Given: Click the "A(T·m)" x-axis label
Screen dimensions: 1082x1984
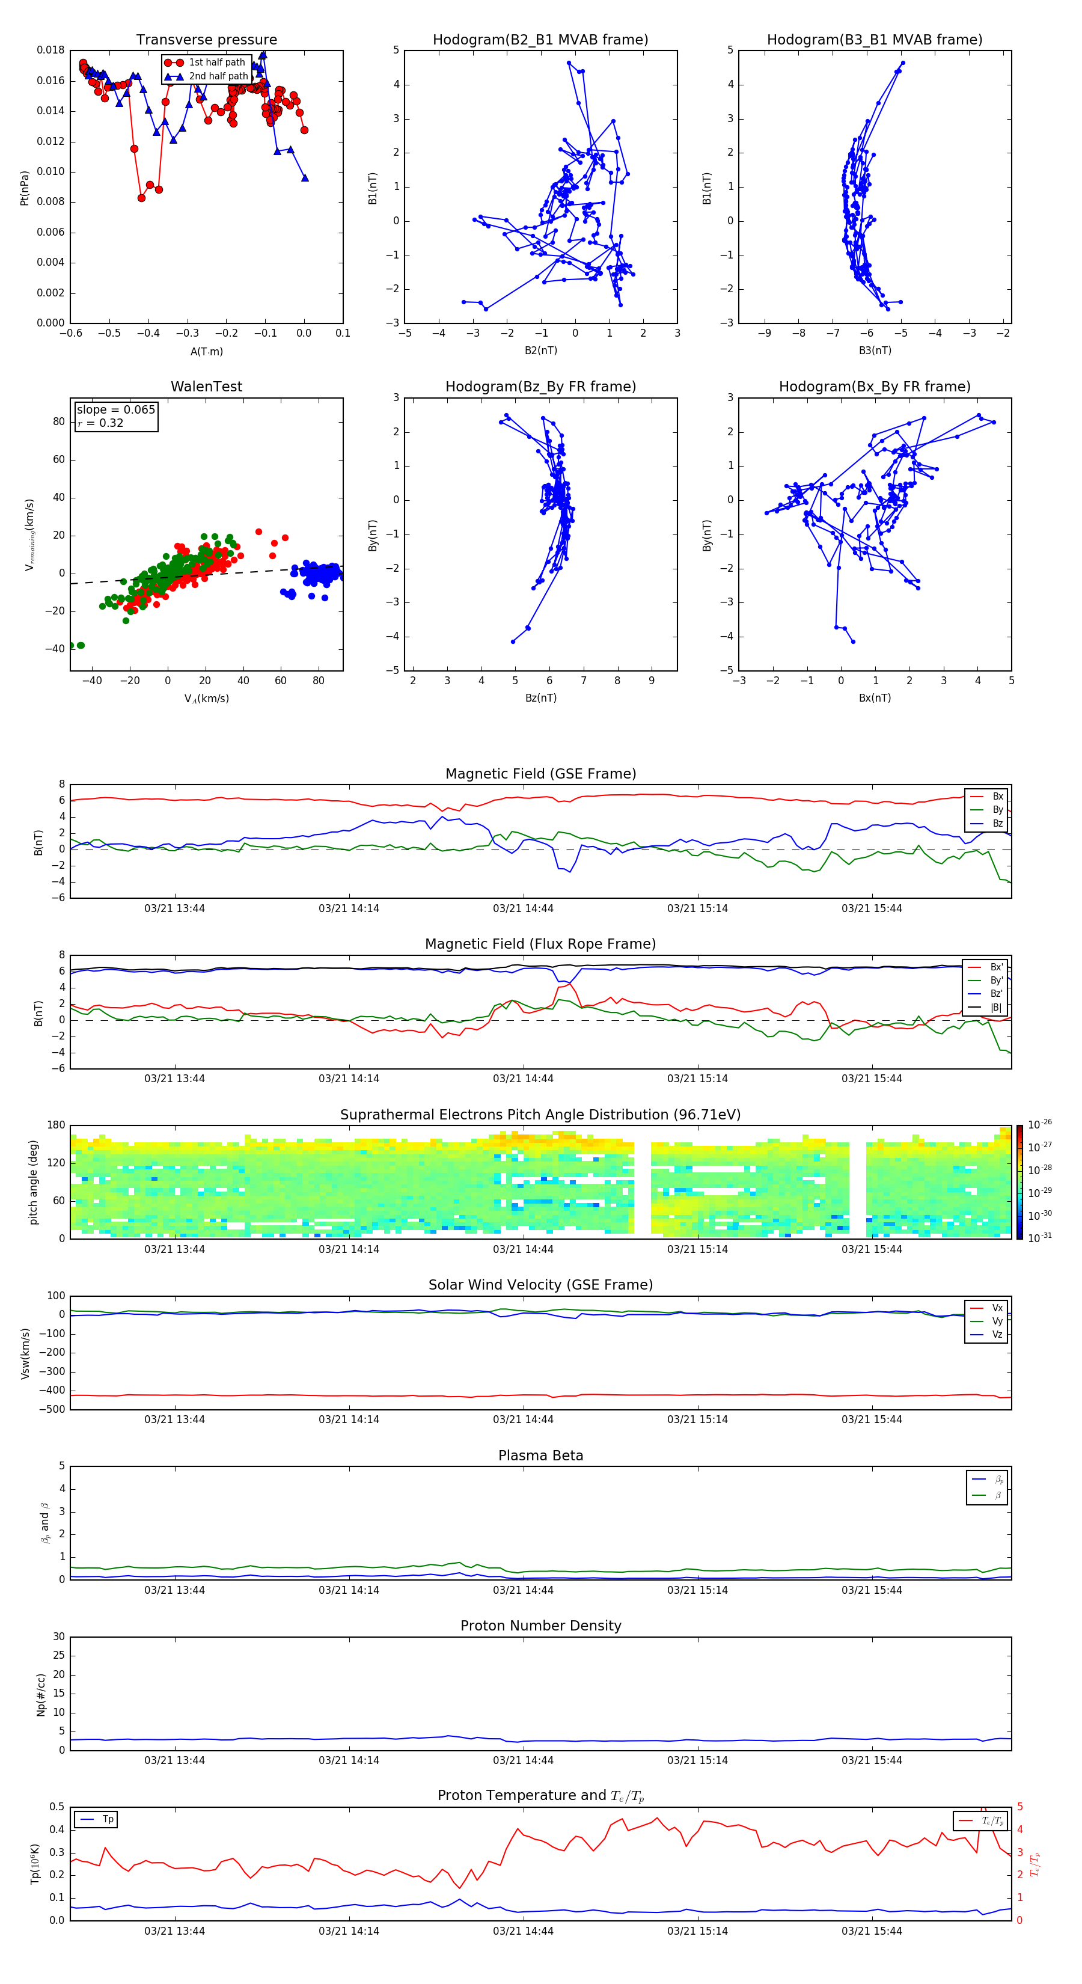Looking at the screenshot, I should click(206, 351).
